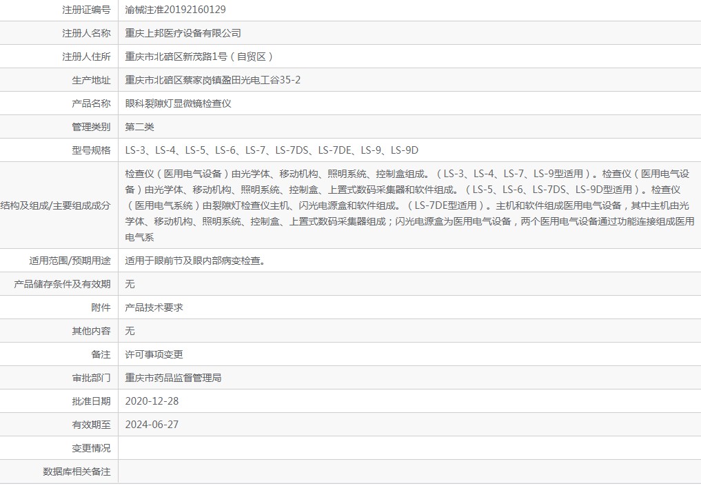Select product name 眼科裂隙灯显微镜检查仪

pos(178,103)
